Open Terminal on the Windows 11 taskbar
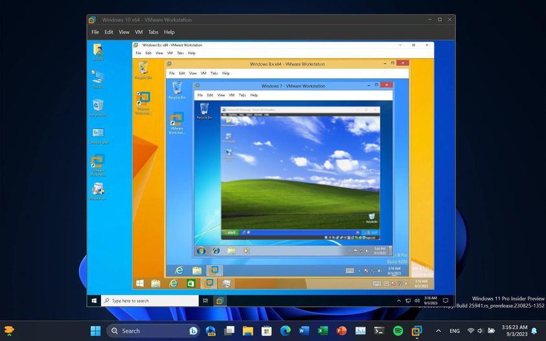 click(379, 331)
